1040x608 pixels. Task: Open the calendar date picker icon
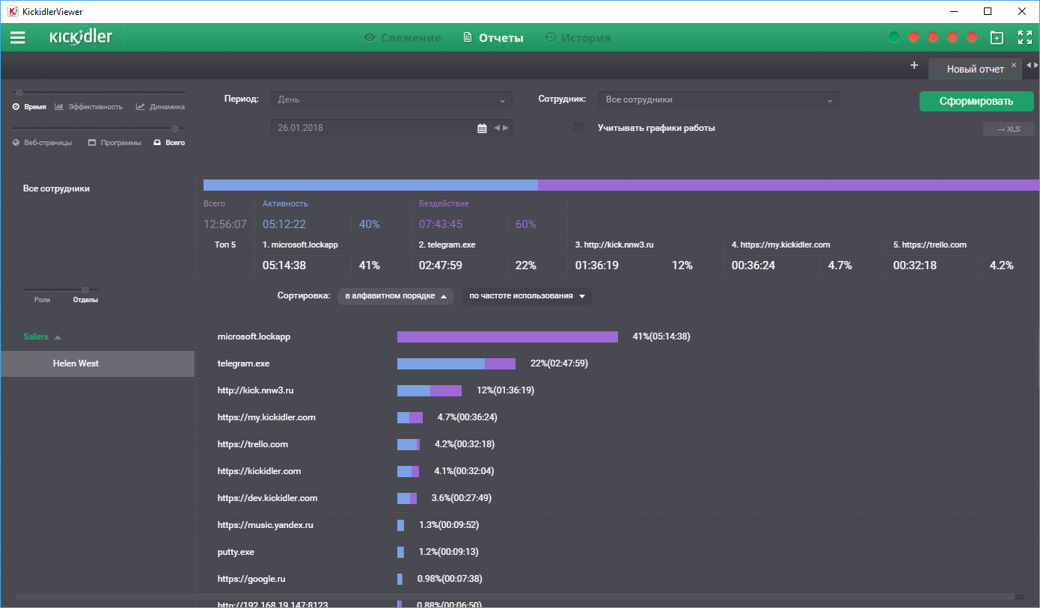pyautogui.click(x=482, y=128)
